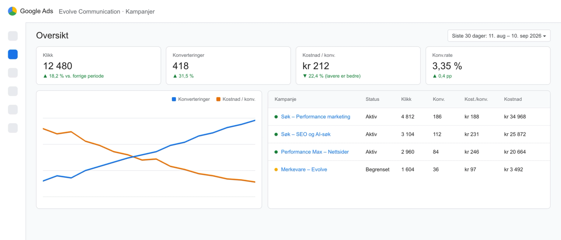561x240 pixels.
Task: Click the green status dot for 'Søk – SEO og AI-søk'
Action: [x=276, y=134]
